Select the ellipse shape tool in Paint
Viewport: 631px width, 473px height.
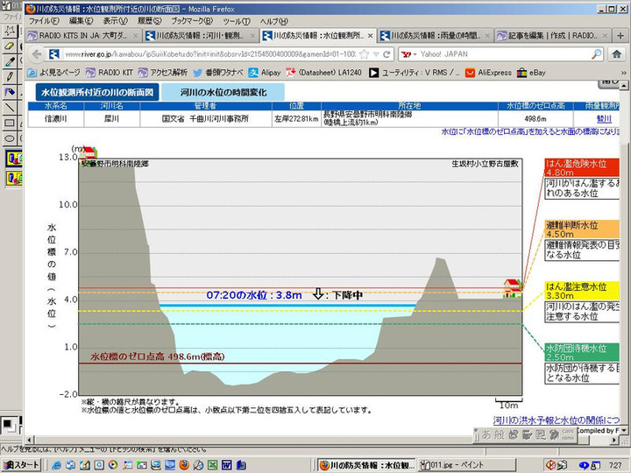pyautogui.click(x=10, y=139)
